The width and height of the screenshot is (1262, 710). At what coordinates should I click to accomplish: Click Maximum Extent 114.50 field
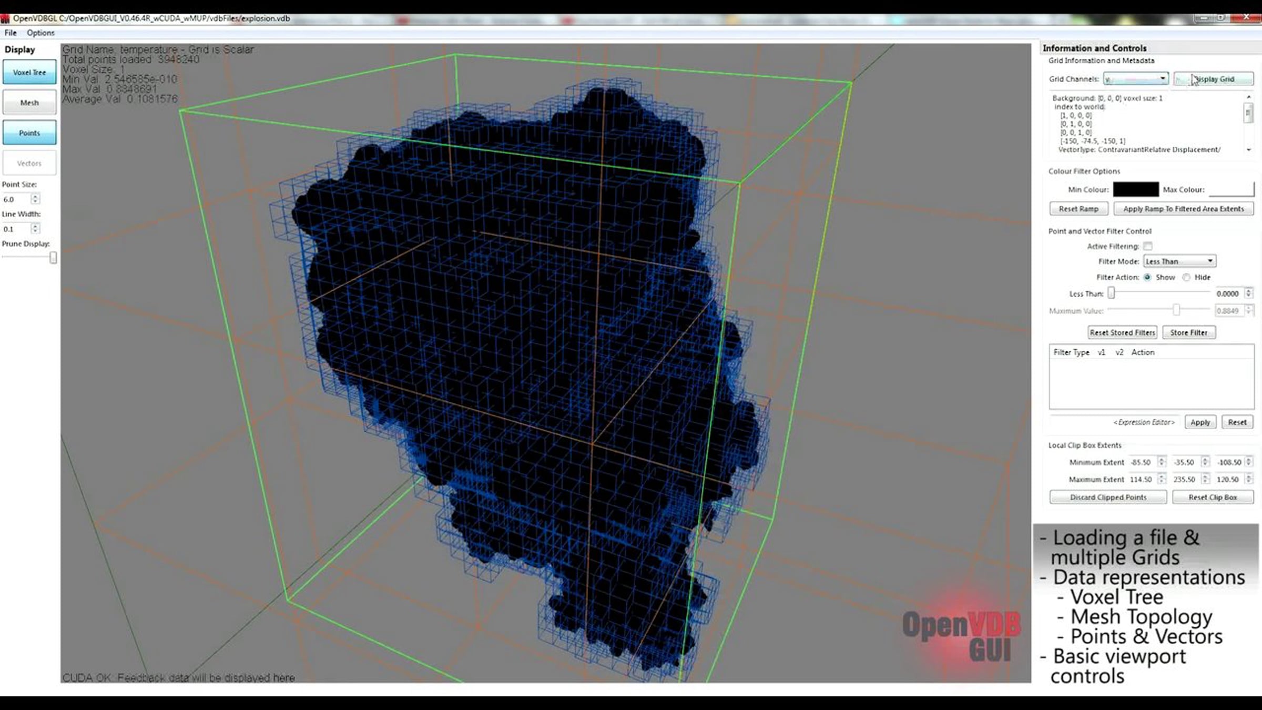click(x=1142, y=480)
